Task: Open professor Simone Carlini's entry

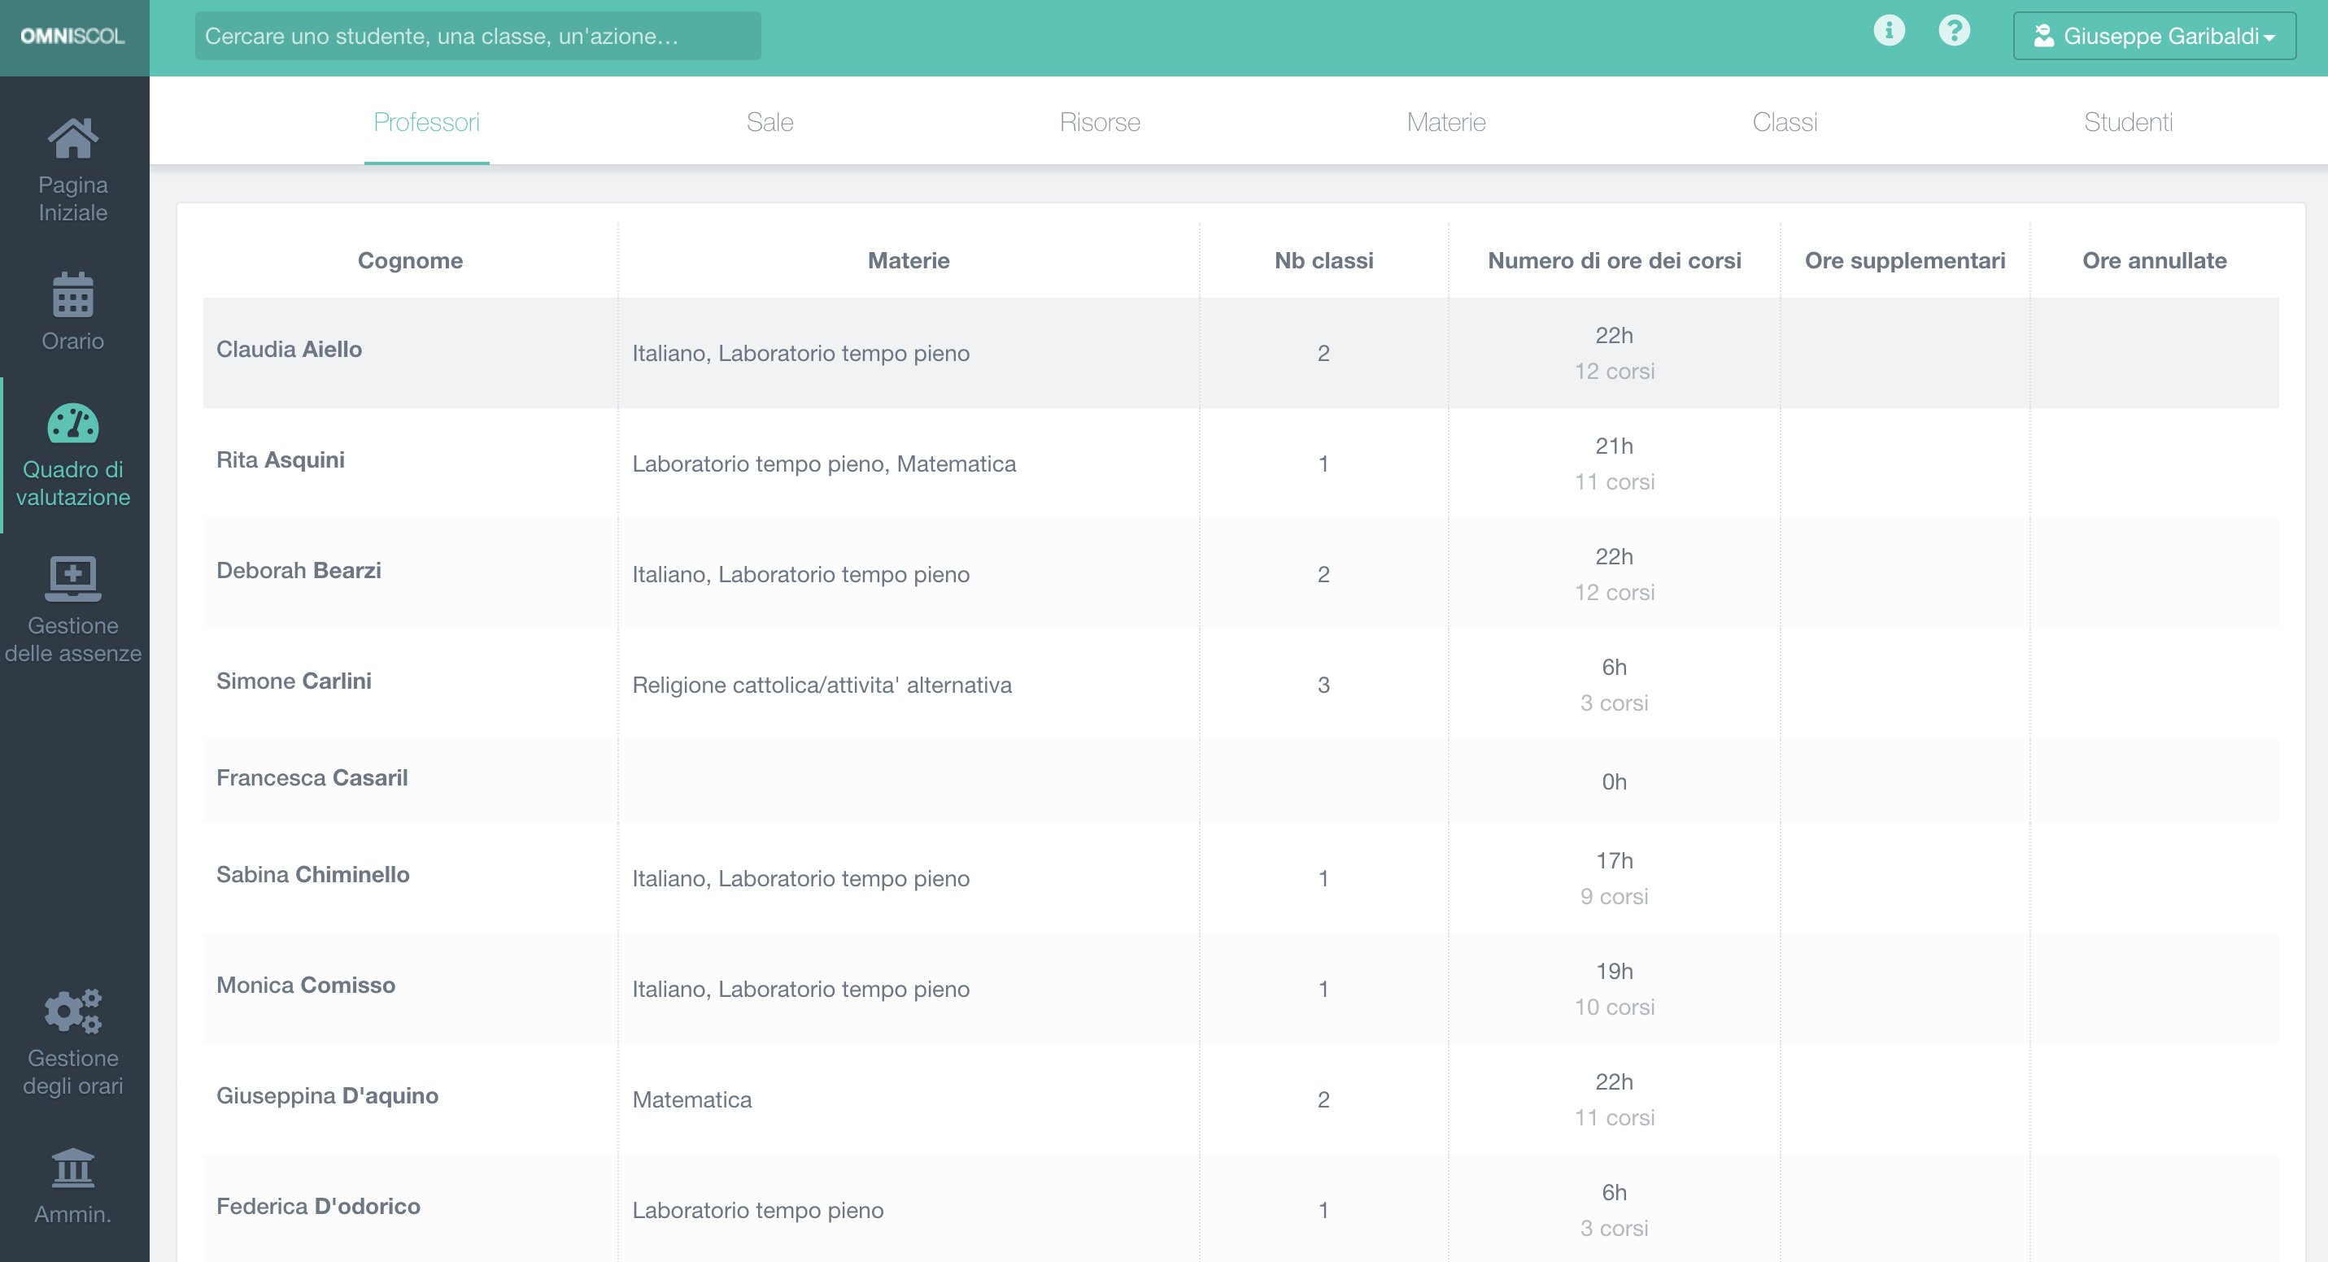Action: [294, 681]
